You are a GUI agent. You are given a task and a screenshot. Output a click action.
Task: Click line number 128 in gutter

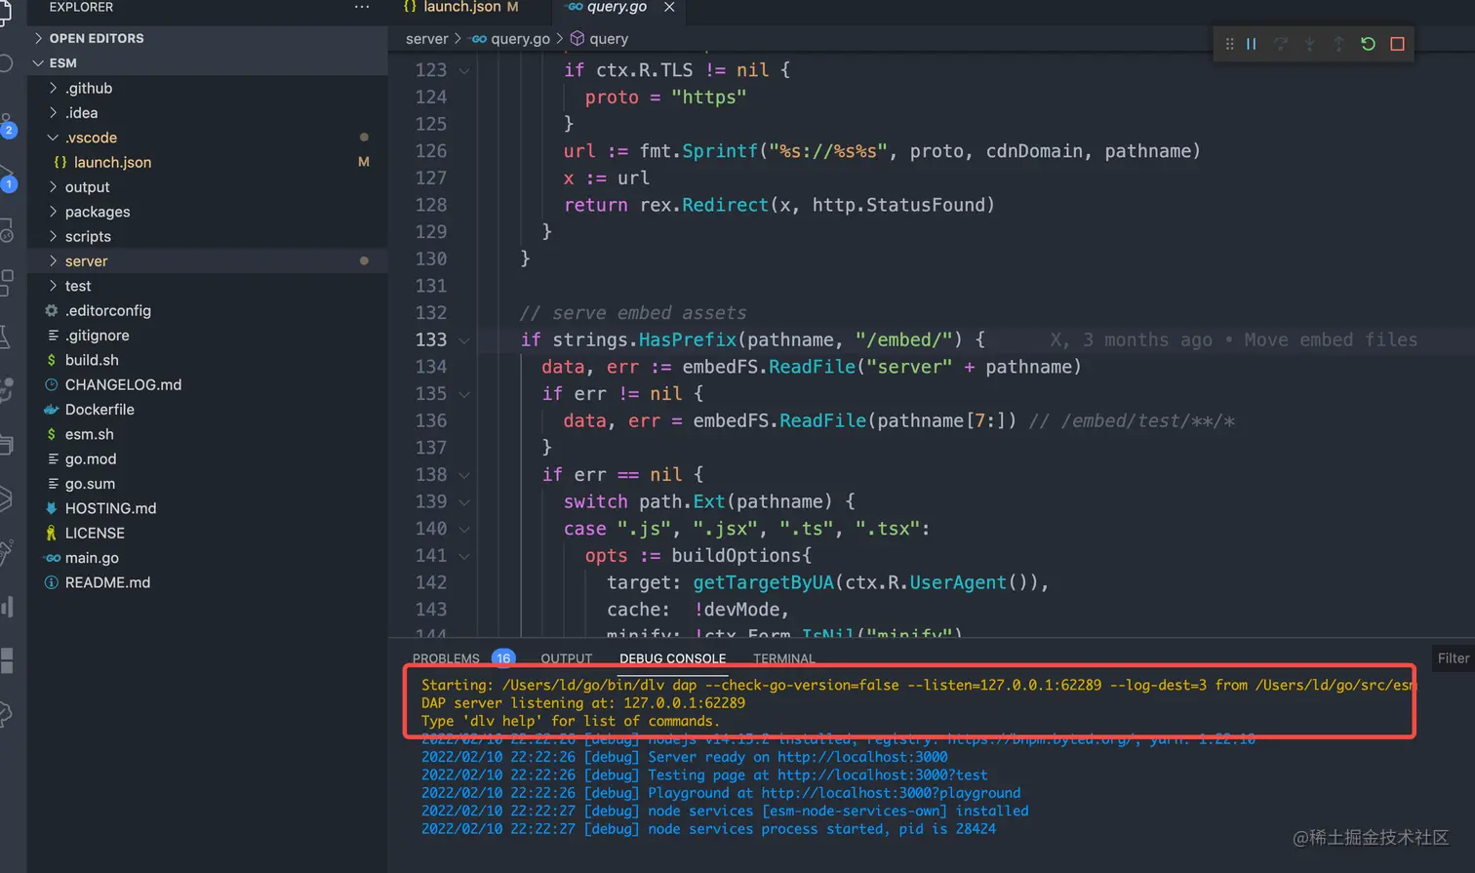431,205
